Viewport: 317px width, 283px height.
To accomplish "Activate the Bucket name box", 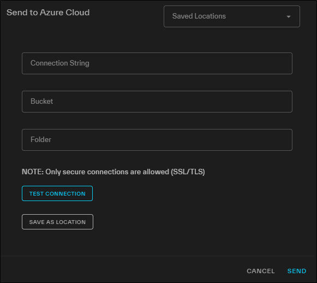I will tap(157, 102).
